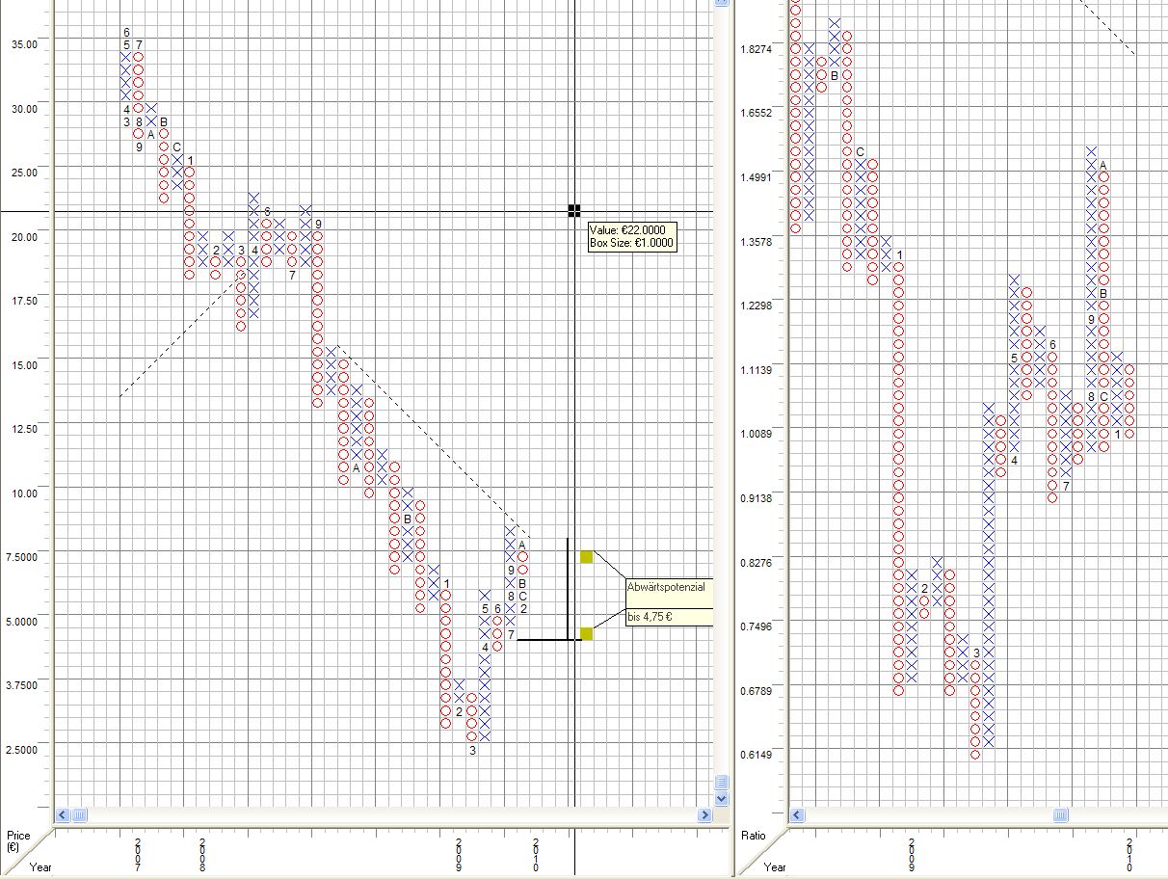The width and height of the screenshot is (1168, 879).
Task: Click the 'Value: €22.0000' tooltip line
Action: [626, 230]
